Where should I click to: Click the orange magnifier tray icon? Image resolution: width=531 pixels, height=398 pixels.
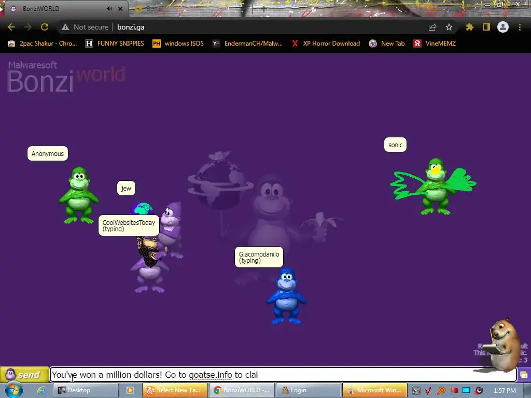[x=441, y=391]
